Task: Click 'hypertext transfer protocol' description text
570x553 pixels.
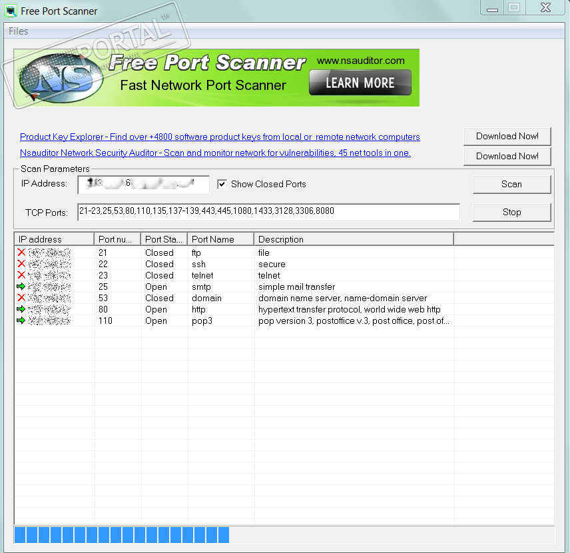Action: [310, 310]
